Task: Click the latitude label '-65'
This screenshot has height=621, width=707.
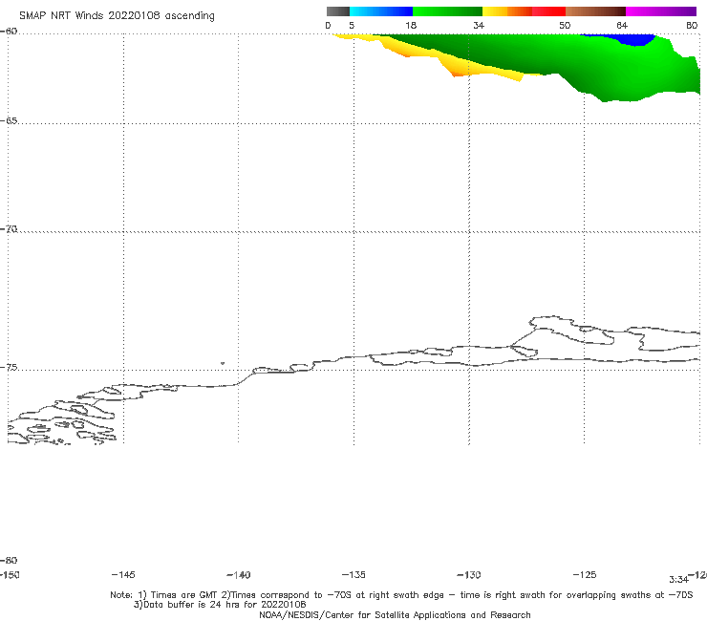Action: [x=9, y=121]
